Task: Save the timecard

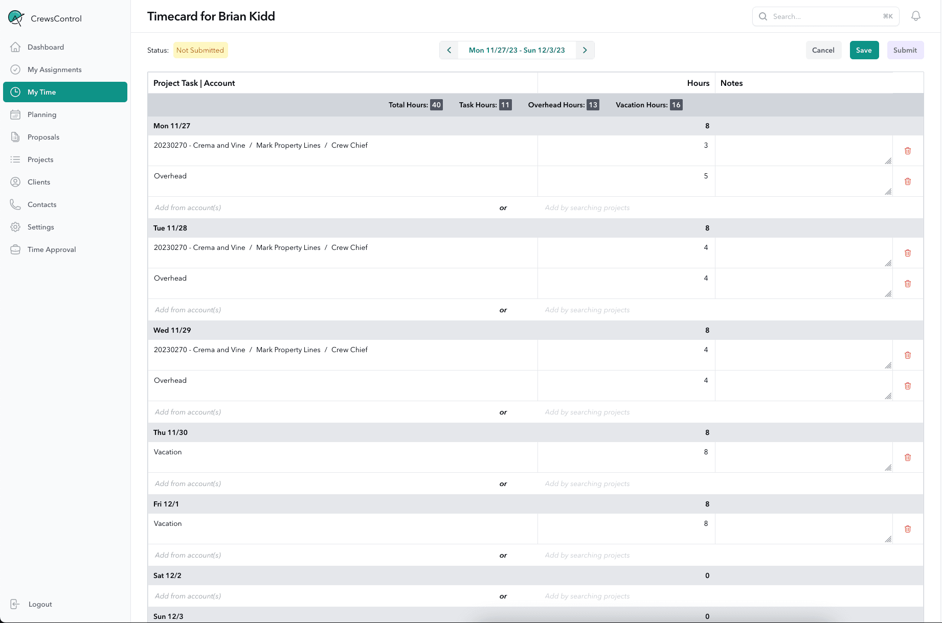Action: pyautogui.click(x=864, y=50)
